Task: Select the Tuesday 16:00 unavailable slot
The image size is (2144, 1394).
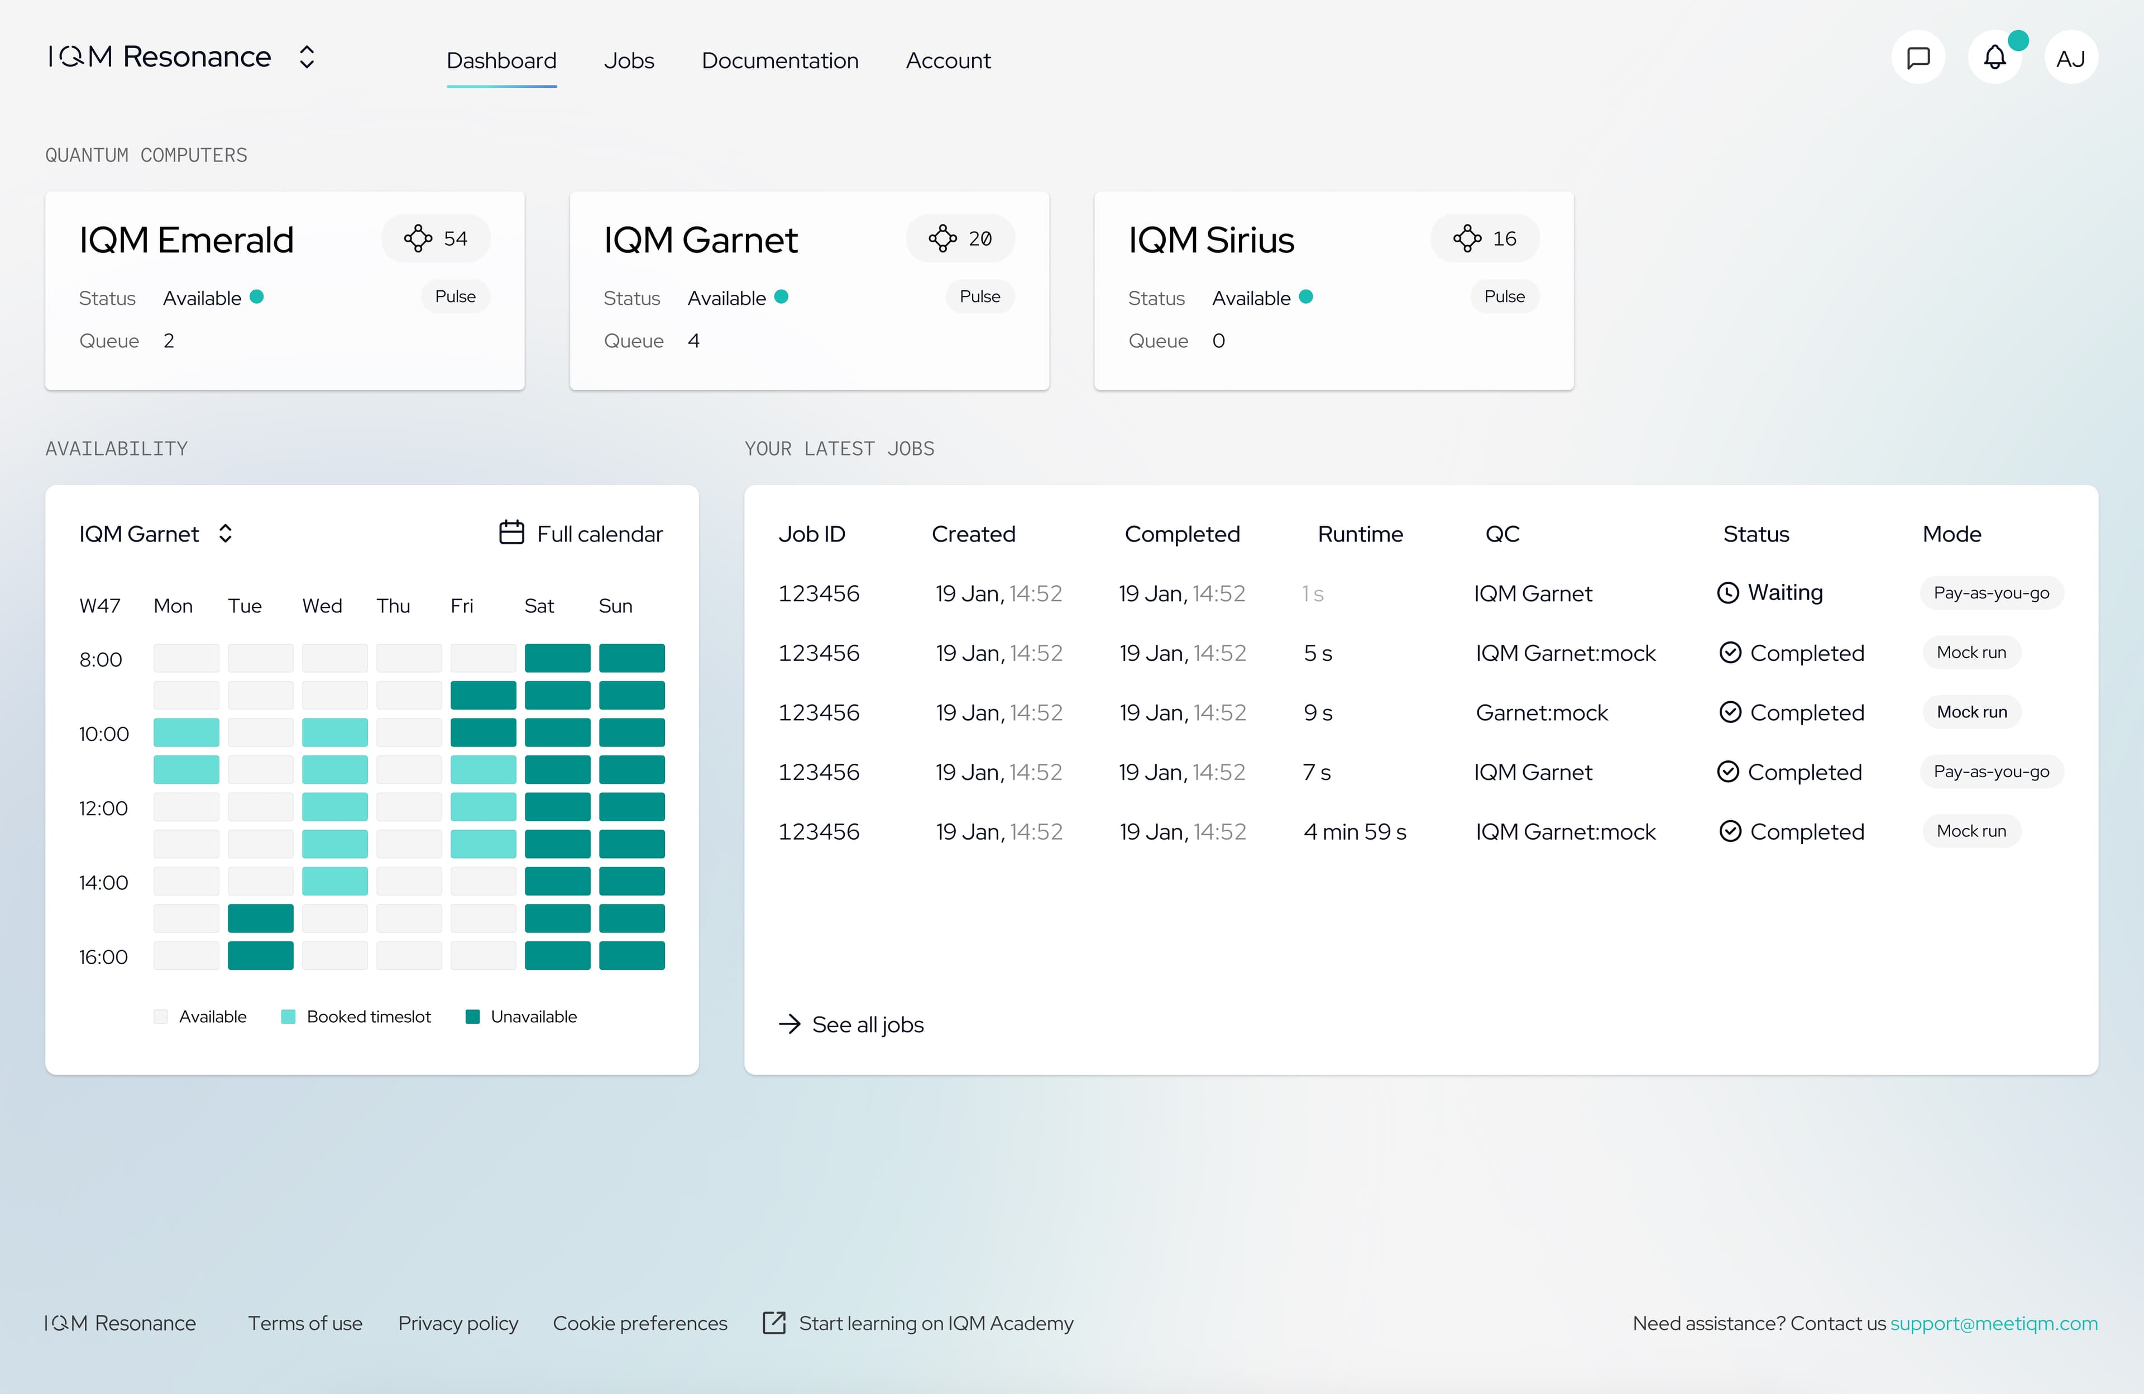Action: point(260,955)
